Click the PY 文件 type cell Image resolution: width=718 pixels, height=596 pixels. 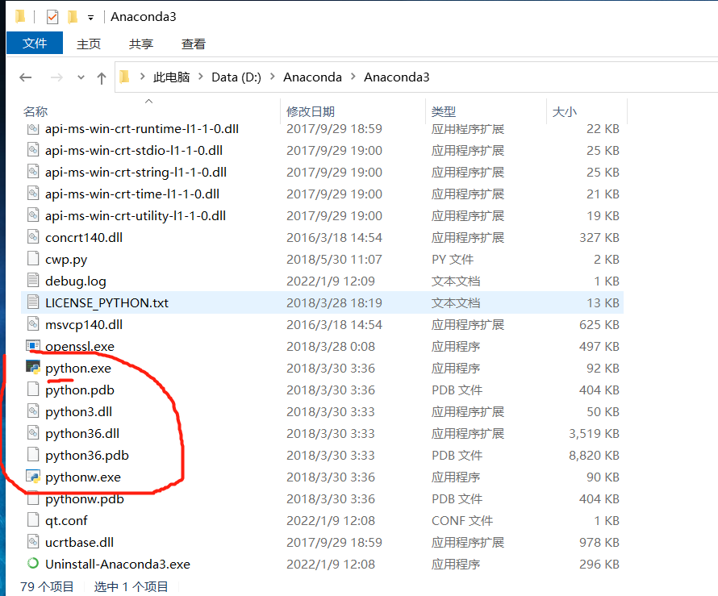[x=453, y=259]
